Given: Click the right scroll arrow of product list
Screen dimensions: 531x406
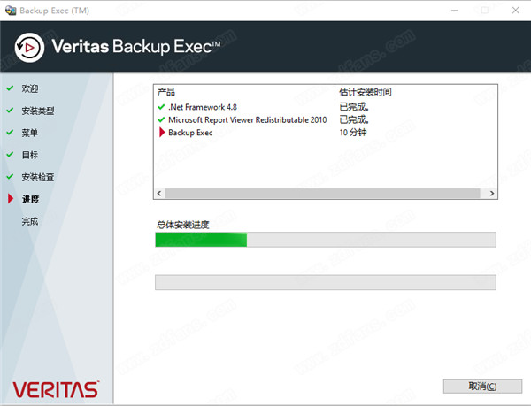Looking at the screenshot, I should click(x=492, y=193).
